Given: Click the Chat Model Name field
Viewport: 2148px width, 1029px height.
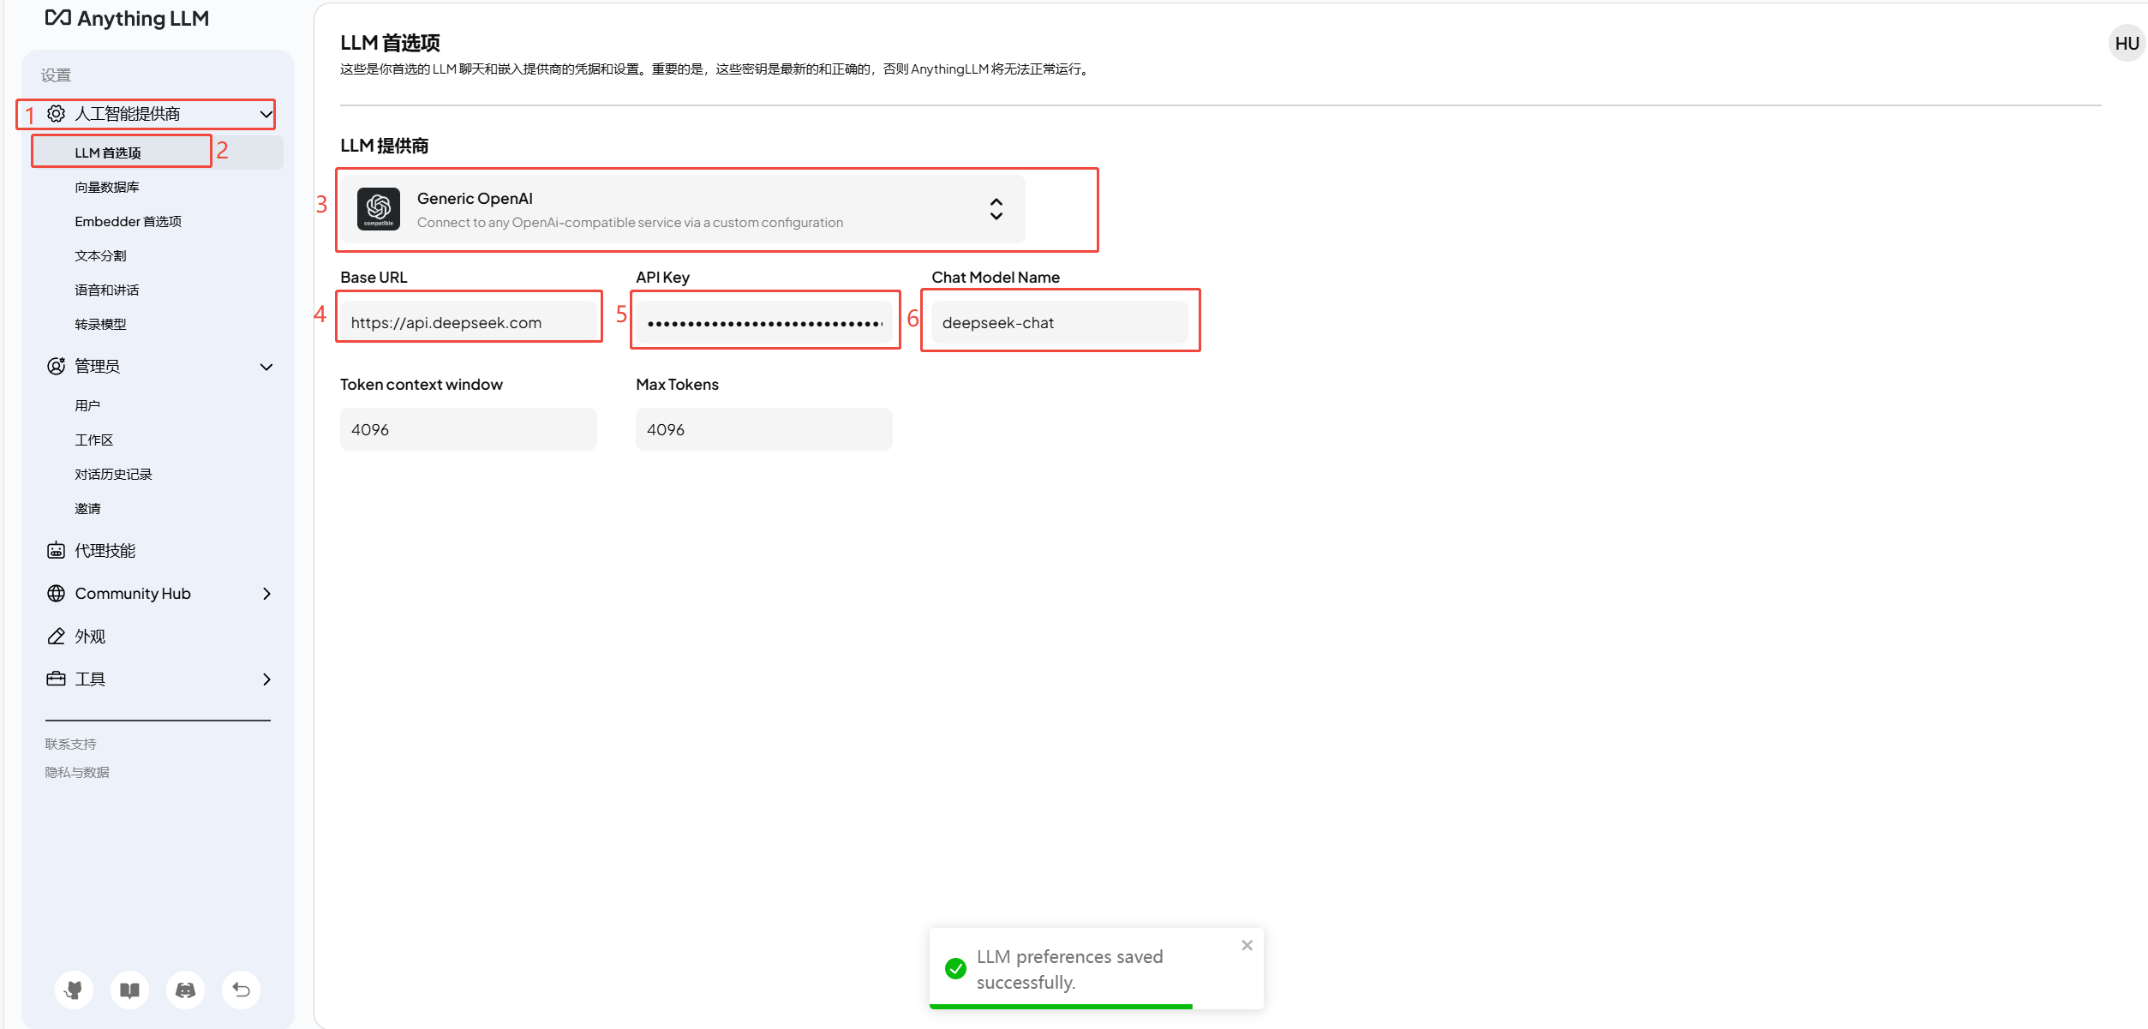Looking at the screenshot, I should [1059, 322].
